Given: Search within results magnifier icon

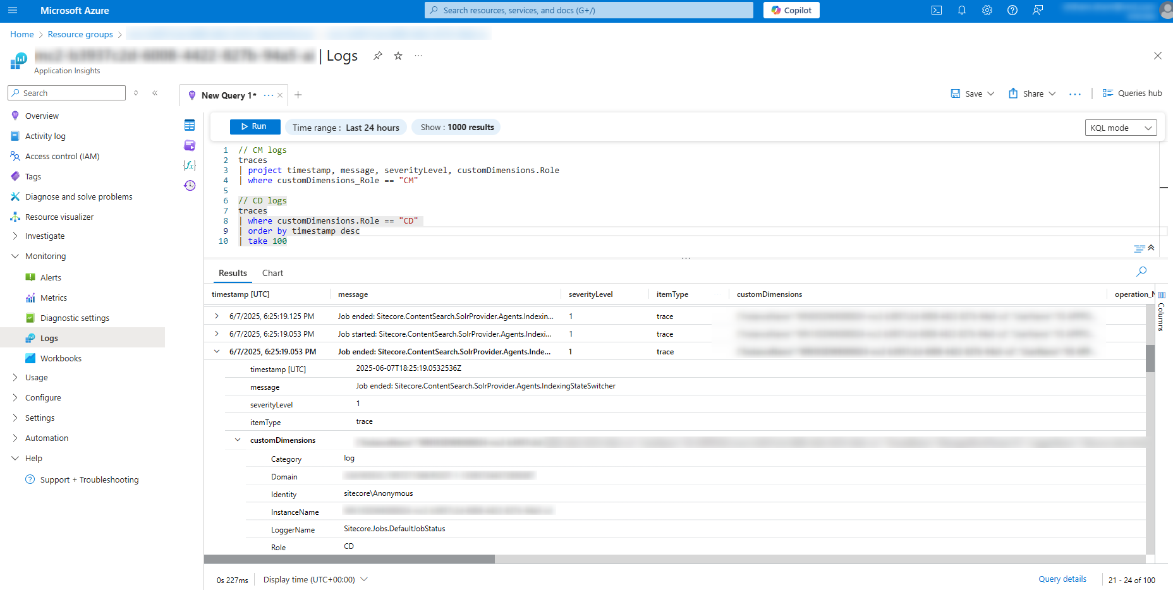Looking at the screenshot, I should tap(1141, 272).
